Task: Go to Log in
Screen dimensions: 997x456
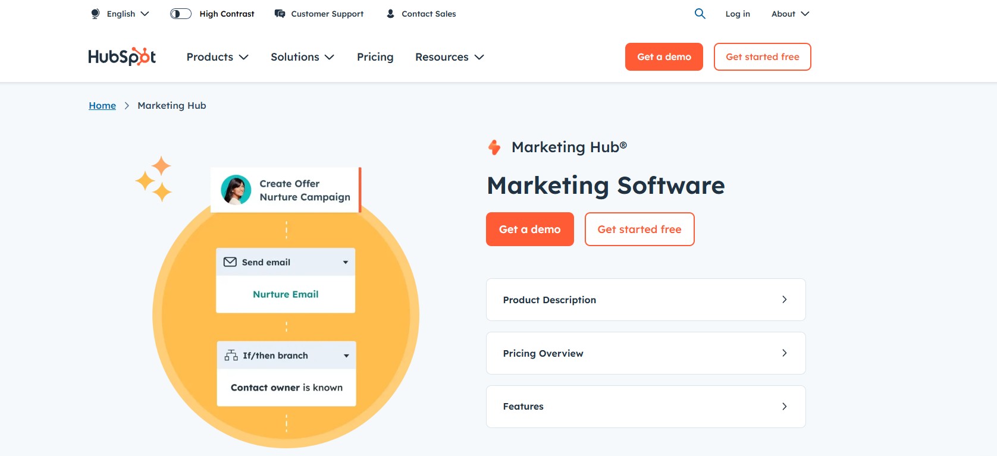Action: point(738,14)
